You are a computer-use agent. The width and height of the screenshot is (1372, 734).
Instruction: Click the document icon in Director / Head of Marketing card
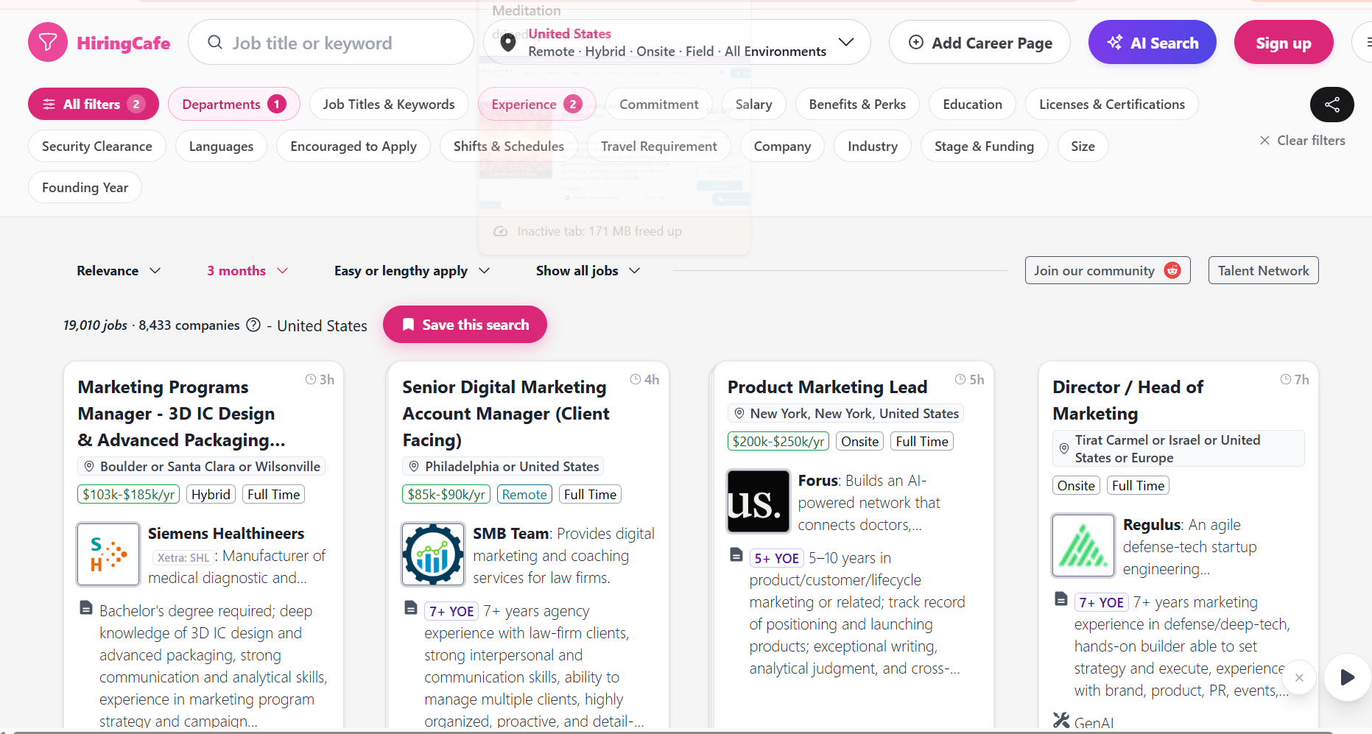coord(1061,599)
